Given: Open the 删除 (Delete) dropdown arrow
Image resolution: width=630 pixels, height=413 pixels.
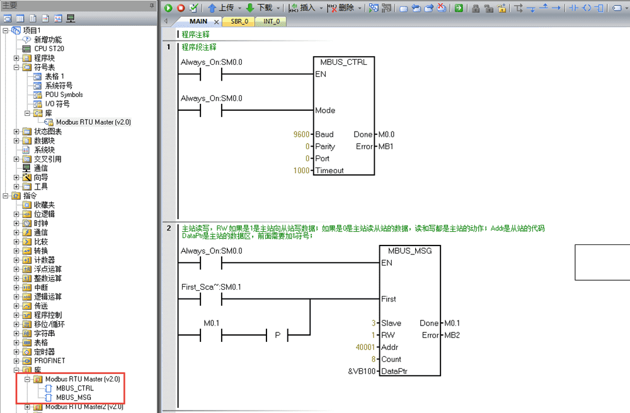Looking at the screenshot, I should coord(360,8).
